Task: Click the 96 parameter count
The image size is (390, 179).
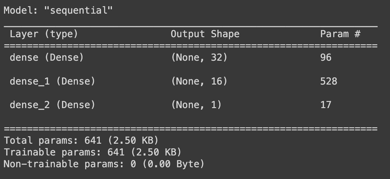Action: tap(326, 58)
